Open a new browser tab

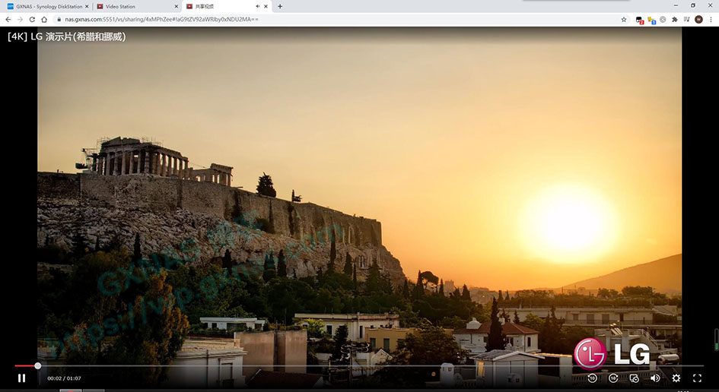(x=280, y=6)
